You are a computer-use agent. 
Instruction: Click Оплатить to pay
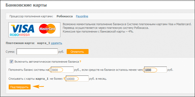pos(77,52)
